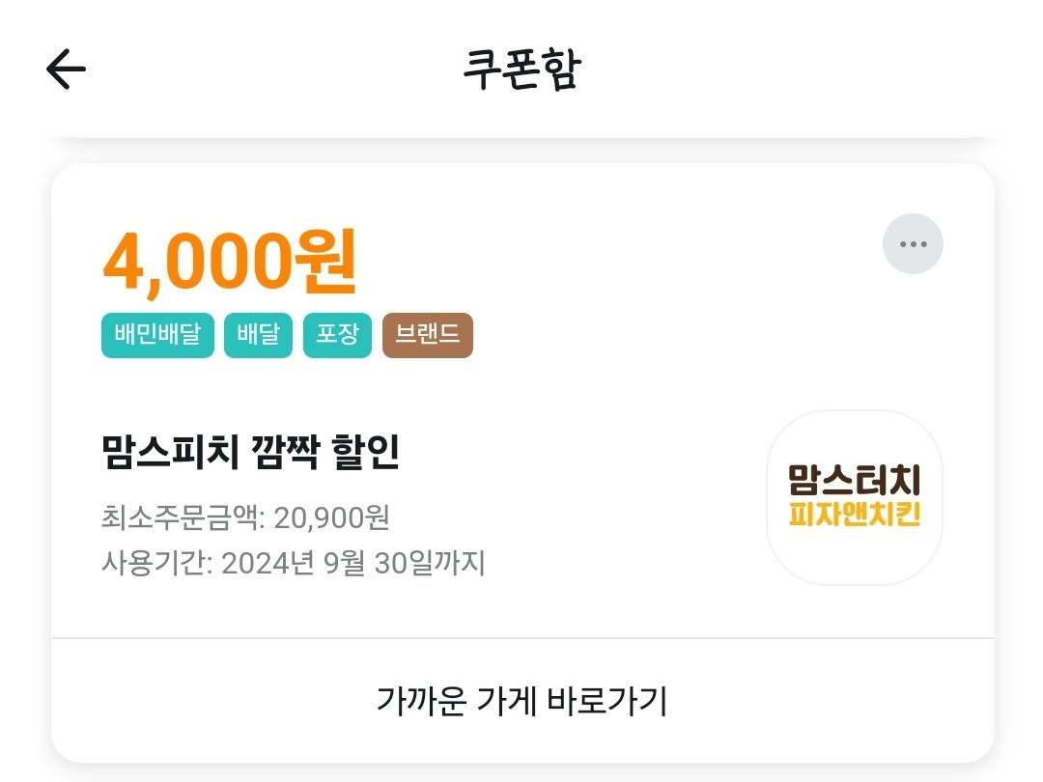Image resolution: width=1043 pixels, height=782 pixels.
Task: Tap the 사용기간 label
Action: pyautogui.click(x=157, y=563)
